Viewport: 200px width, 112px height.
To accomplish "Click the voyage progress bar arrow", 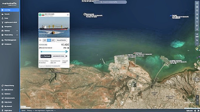I will pyautogui.click(x=67, y=52).
